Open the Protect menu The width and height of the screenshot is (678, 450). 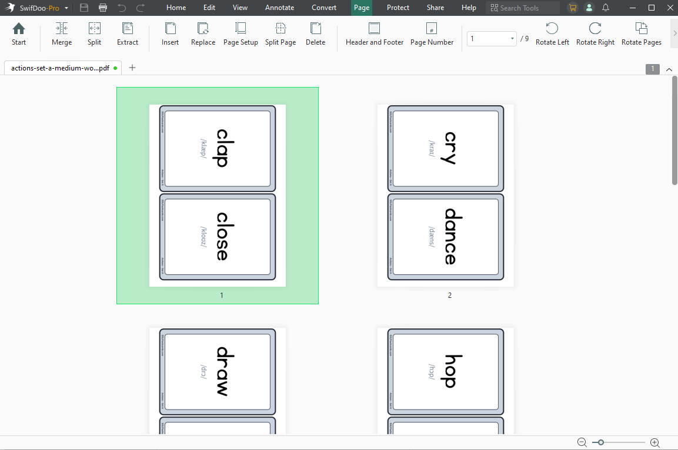398,8
